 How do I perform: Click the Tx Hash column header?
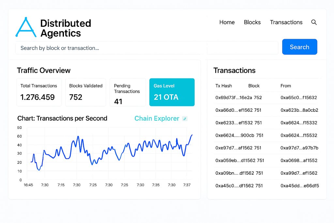tap(224, 86)
